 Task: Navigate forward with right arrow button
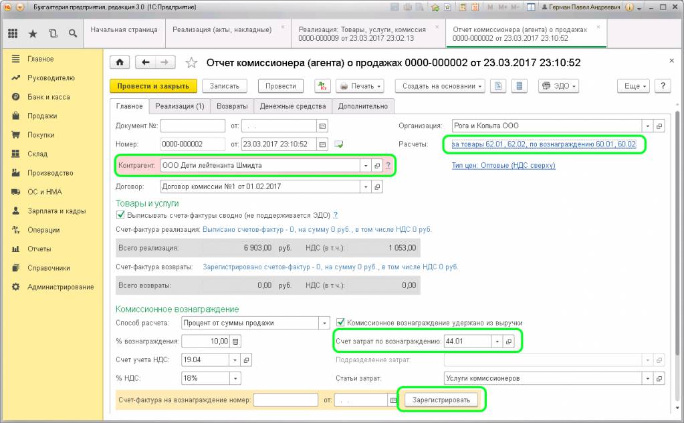click(165, 62)
